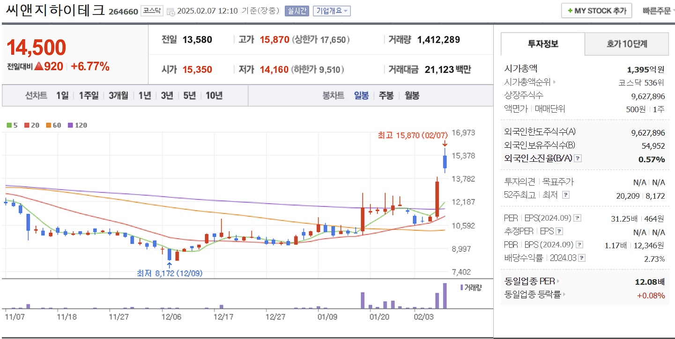The width and height of the screenshot is (675, 339).
Task: Click the 외국인보유주식수 value 54,952
Action: (x=653, y=146)
